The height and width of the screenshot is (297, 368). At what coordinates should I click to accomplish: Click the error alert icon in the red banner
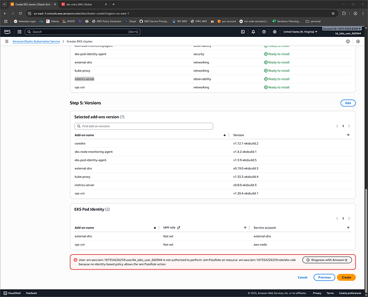pos(76,260)
